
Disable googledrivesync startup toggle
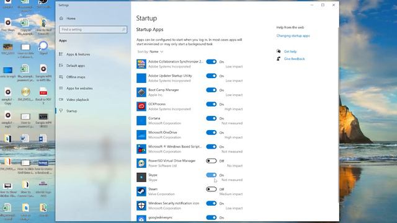point(211,217)
